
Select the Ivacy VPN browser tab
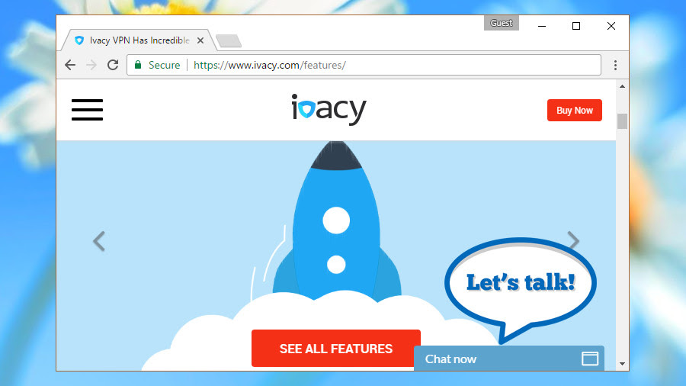pyautogui.click(x=139, y=40)
